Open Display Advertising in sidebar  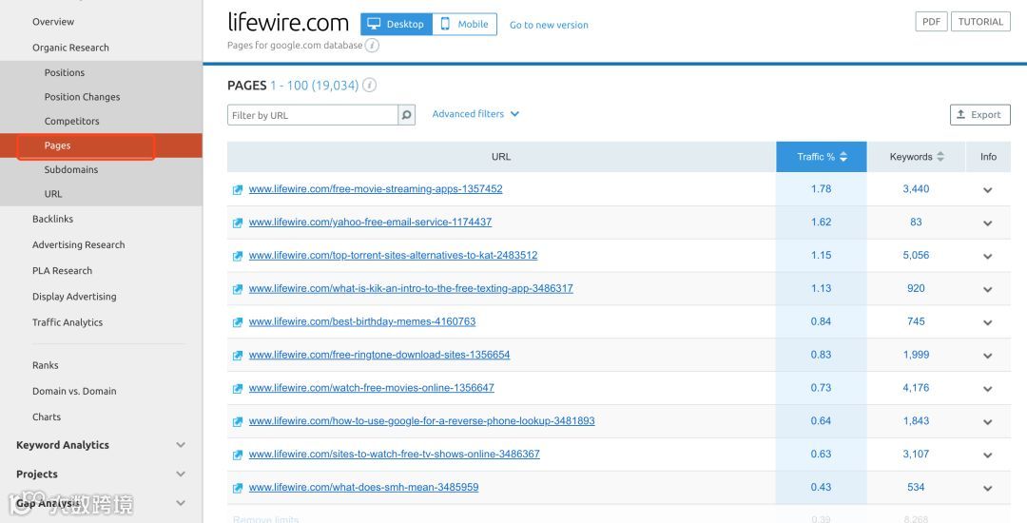click(x=74, y=297)
